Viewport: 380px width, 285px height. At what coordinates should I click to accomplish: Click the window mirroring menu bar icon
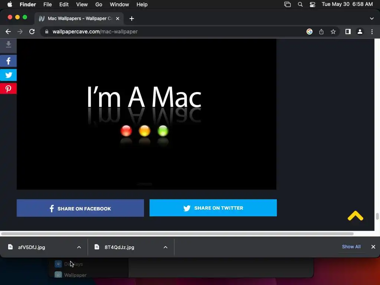click(x=288, y=4)
